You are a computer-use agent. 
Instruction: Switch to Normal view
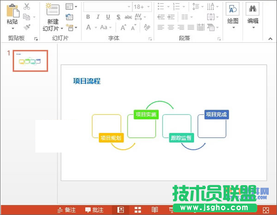pyautogui.click(x=121, y=210)
